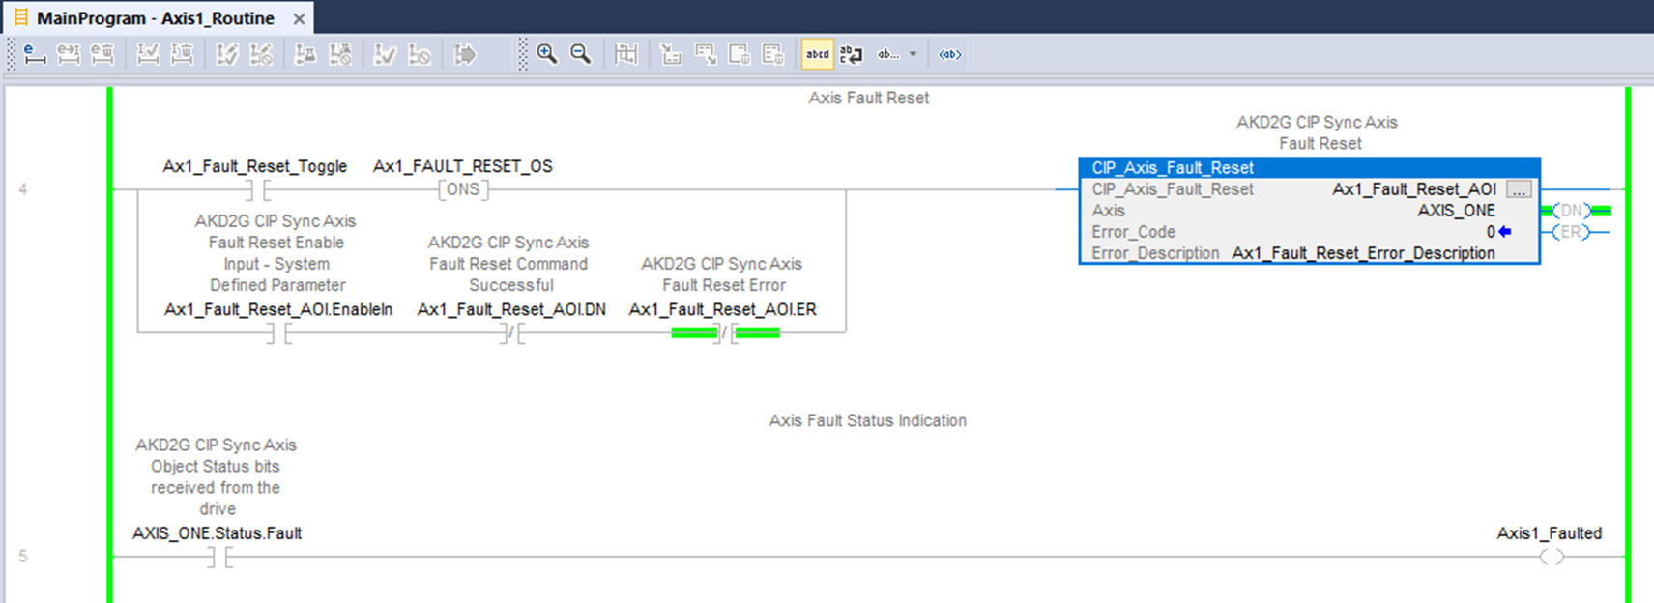
Task: Click the AXIS_ONE parameter value
Action: [x=1456, y=211]
